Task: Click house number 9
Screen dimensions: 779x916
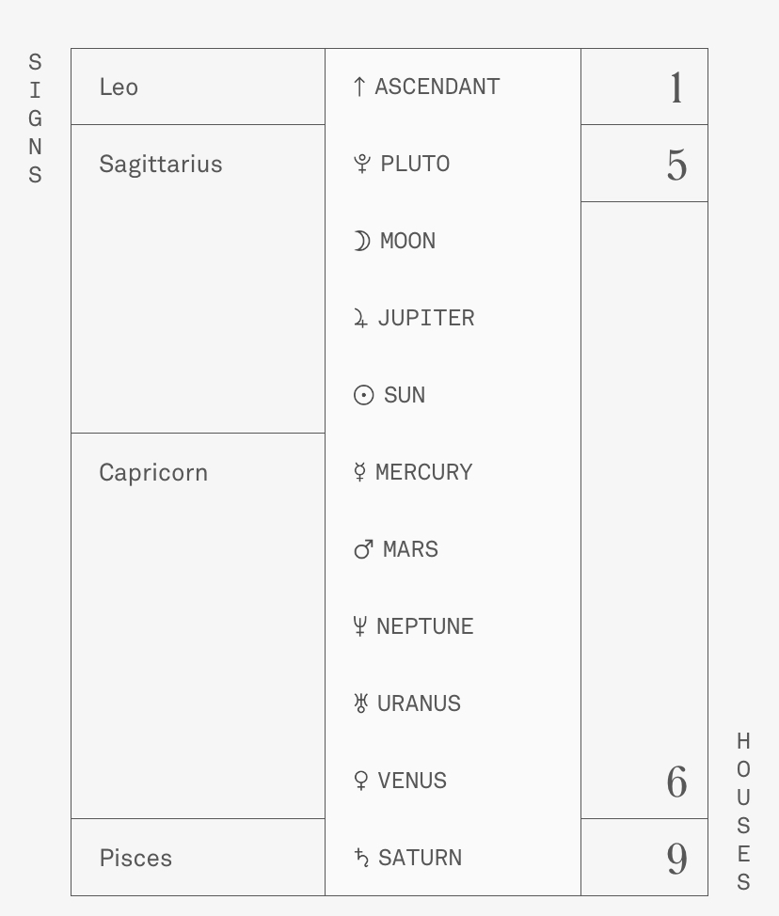Action: click(676, 859)
